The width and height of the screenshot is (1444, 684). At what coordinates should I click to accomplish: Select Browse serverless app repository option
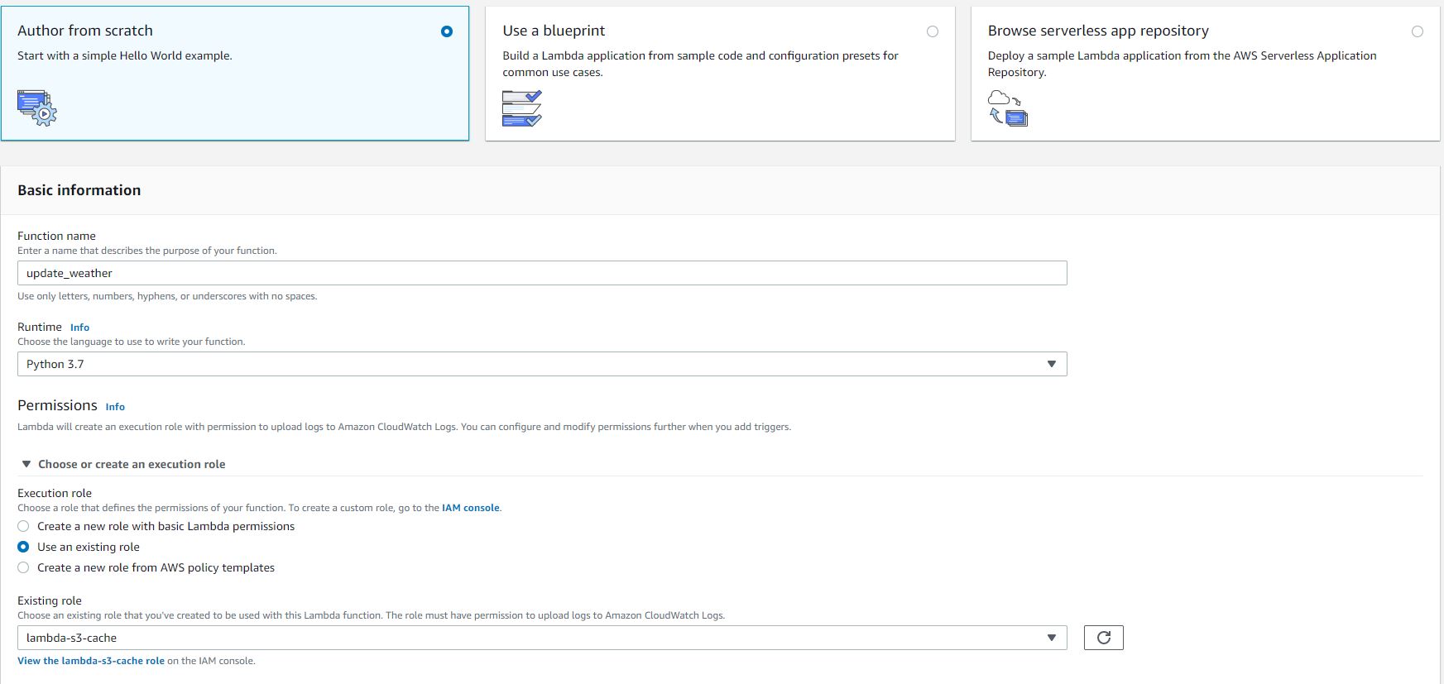click(x=1418, y=31)
